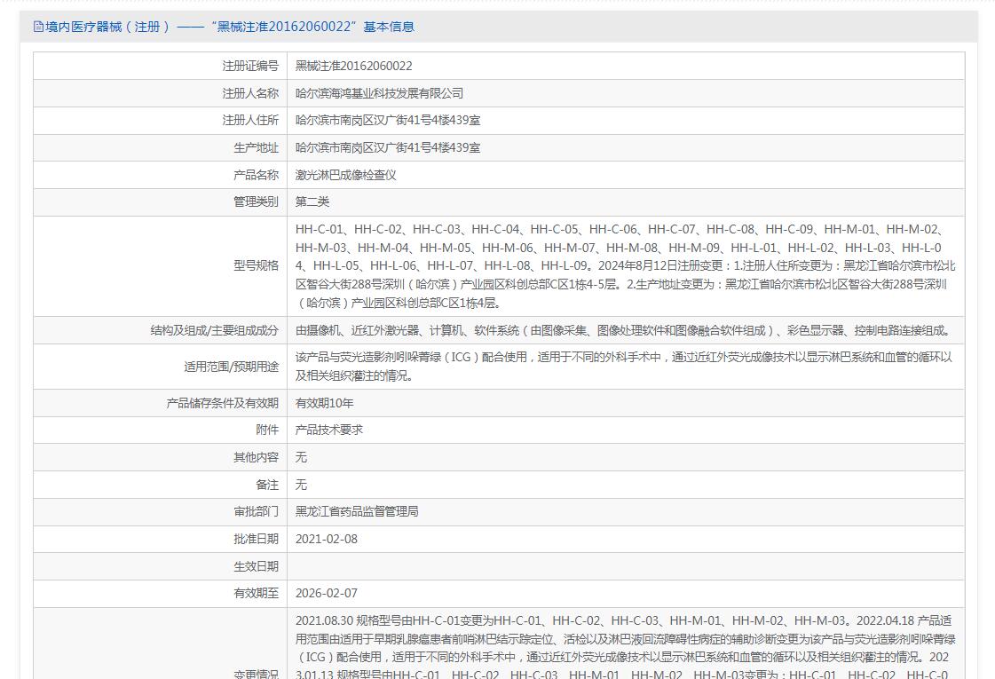Click the 型号规格 row label
This screenshot has height=679, width=995.
click(256, 265)
